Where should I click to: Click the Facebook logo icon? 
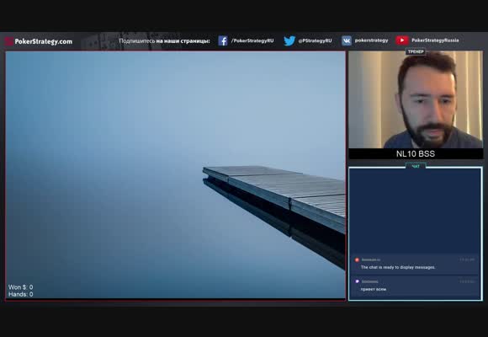click(222, 40)
